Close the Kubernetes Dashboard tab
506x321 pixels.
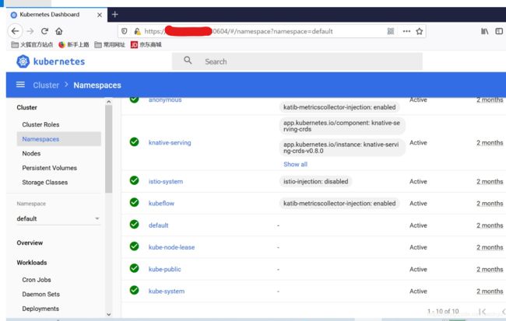[100, 15]
